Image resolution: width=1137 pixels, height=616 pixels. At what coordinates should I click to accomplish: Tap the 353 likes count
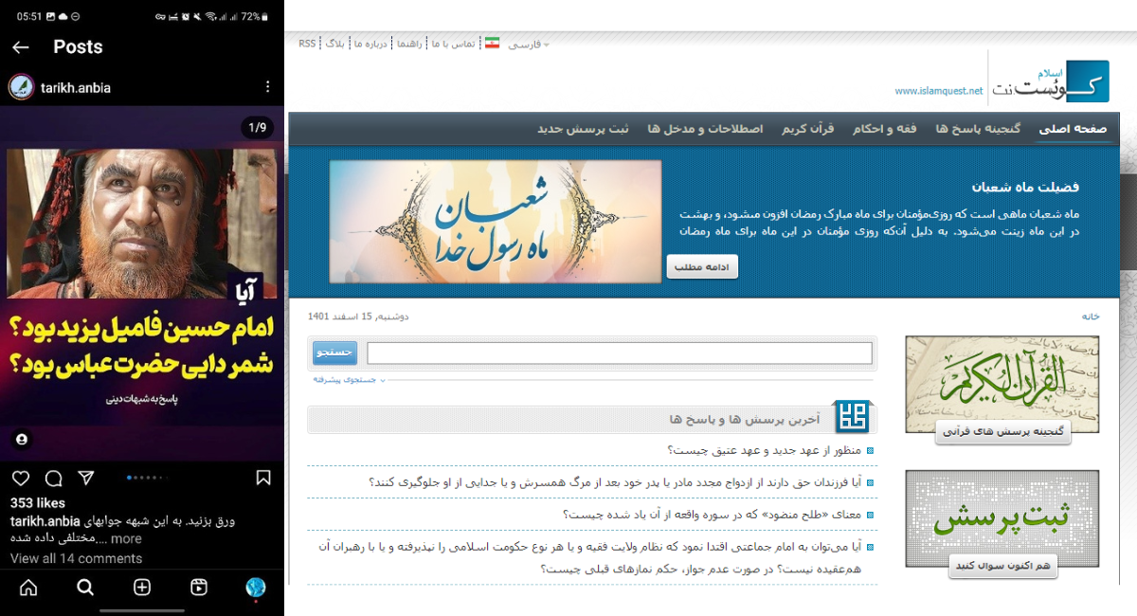38,503
